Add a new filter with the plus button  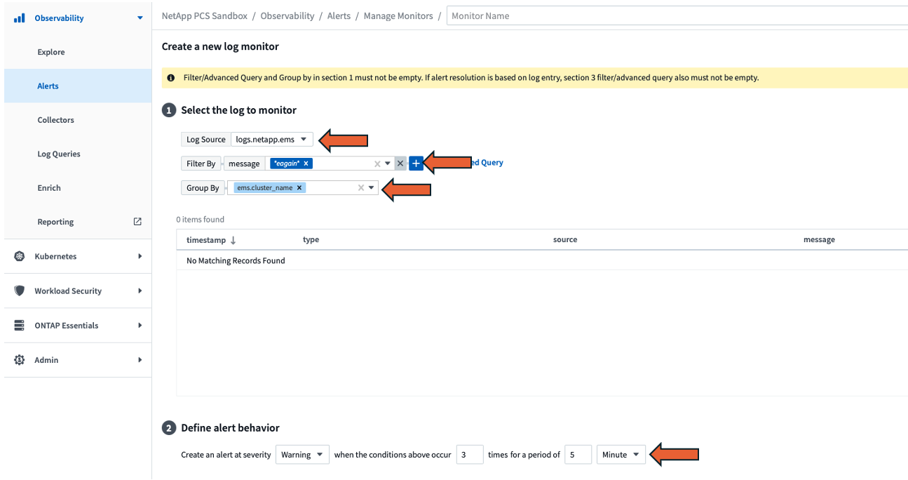416,163
